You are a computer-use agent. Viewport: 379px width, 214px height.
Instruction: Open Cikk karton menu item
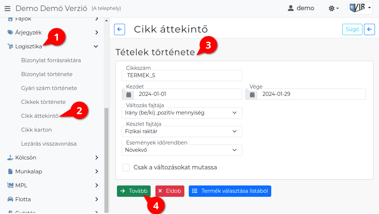[x=36, y=130]
